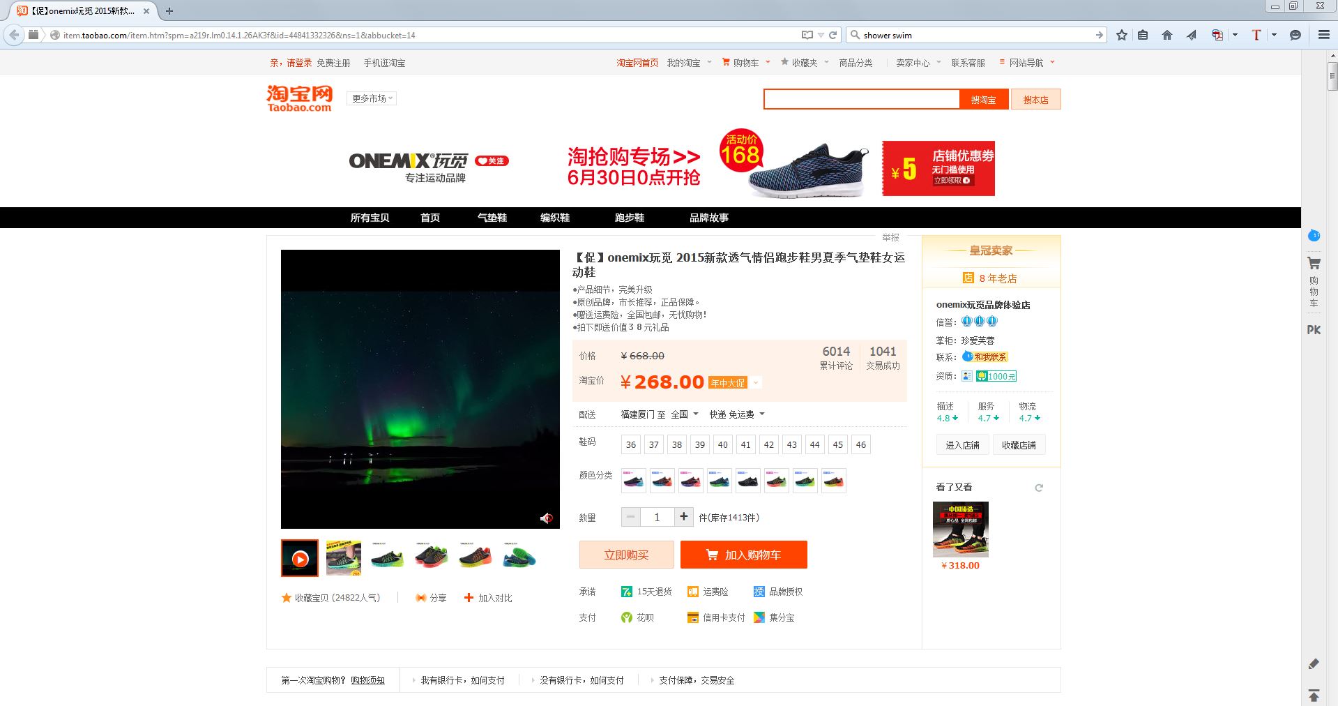Expand the 年中大促 price promotion arrow
1338x706 pixels.
coord(757,383)
